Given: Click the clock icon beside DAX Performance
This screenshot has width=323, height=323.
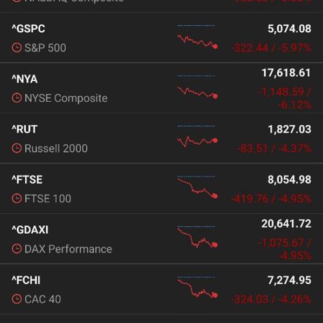Looking at the screenshot, I should pos(17,249).
